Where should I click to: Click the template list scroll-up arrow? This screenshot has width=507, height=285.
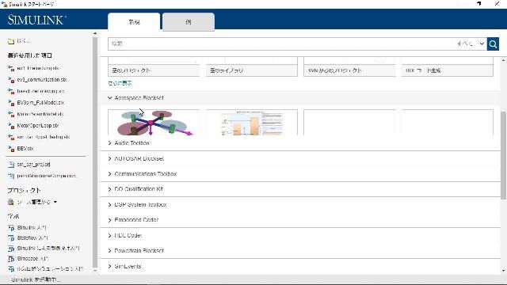click(x=504, y=60)
